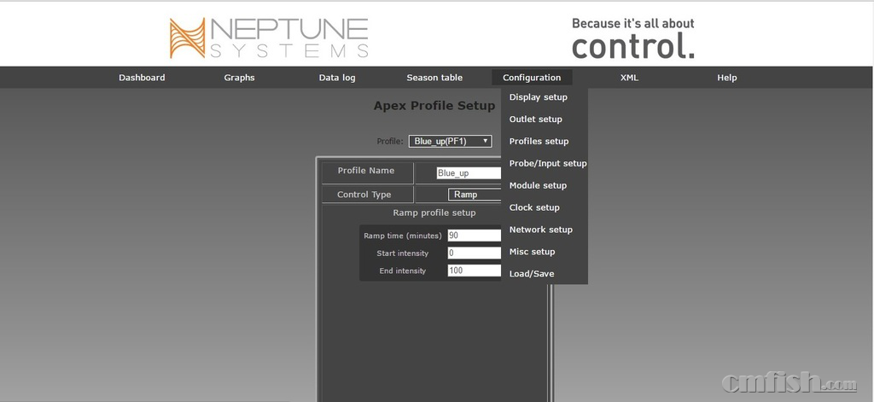Open Profiles setup
The image size is (874, 402).
(539, 142)
